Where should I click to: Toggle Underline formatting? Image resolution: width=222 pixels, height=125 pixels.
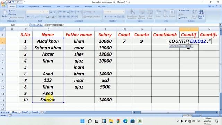35,17
